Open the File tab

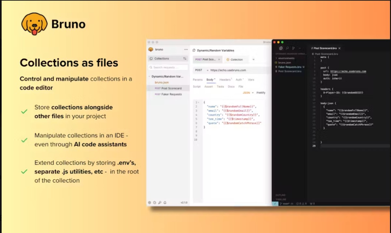pyautogui.click(x=241, y=86)
